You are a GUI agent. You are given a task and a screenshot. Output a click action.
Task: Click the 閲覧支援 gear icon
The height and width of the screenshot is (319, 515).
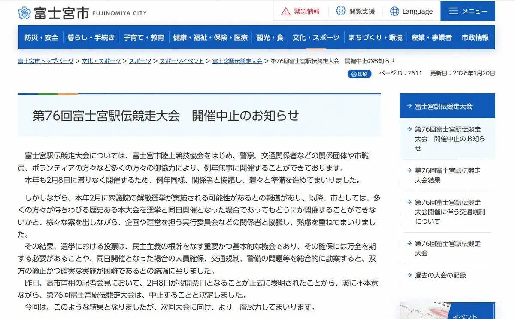[x=341, y=11]
